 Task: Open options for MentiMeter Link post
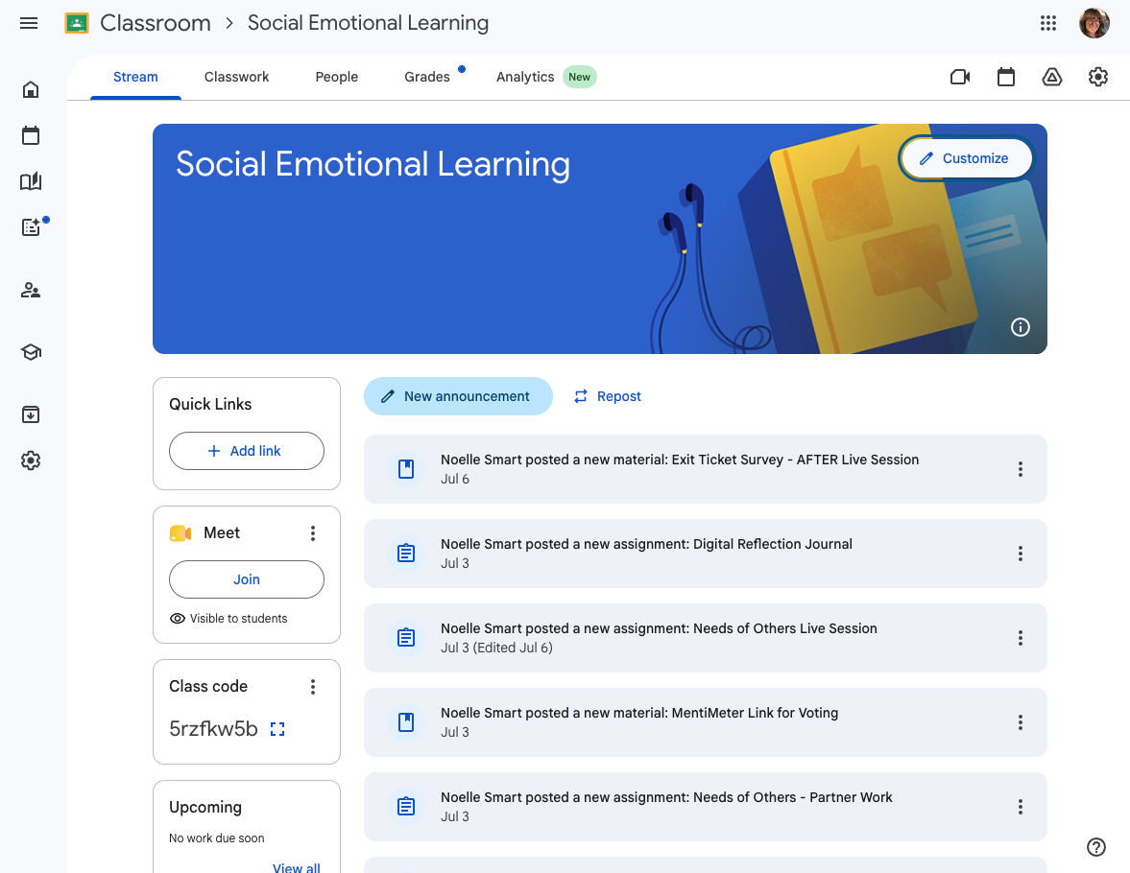[x=1021, y=722]
